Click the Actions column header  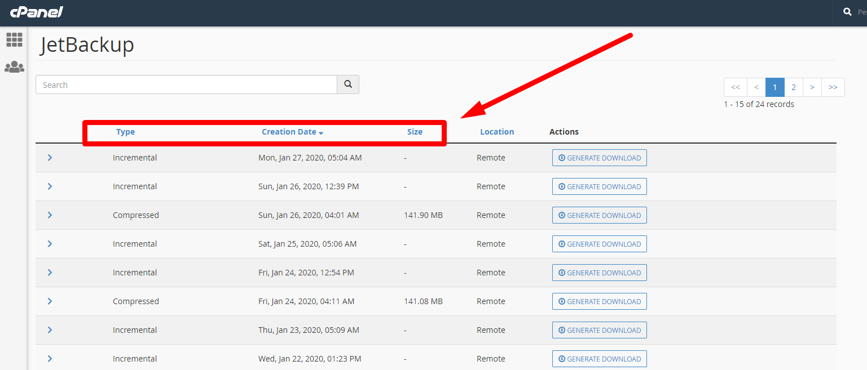pyautogui.click(x=564, y=132)
